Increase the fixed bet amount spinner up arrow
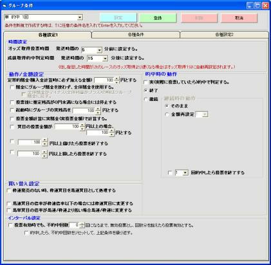Image resolution: width=271 pixels, height=265 pixels. click(117, 78)
